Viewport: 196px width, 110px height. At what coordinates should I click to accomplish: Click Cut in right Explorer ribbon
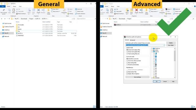[x=116, y=9]
